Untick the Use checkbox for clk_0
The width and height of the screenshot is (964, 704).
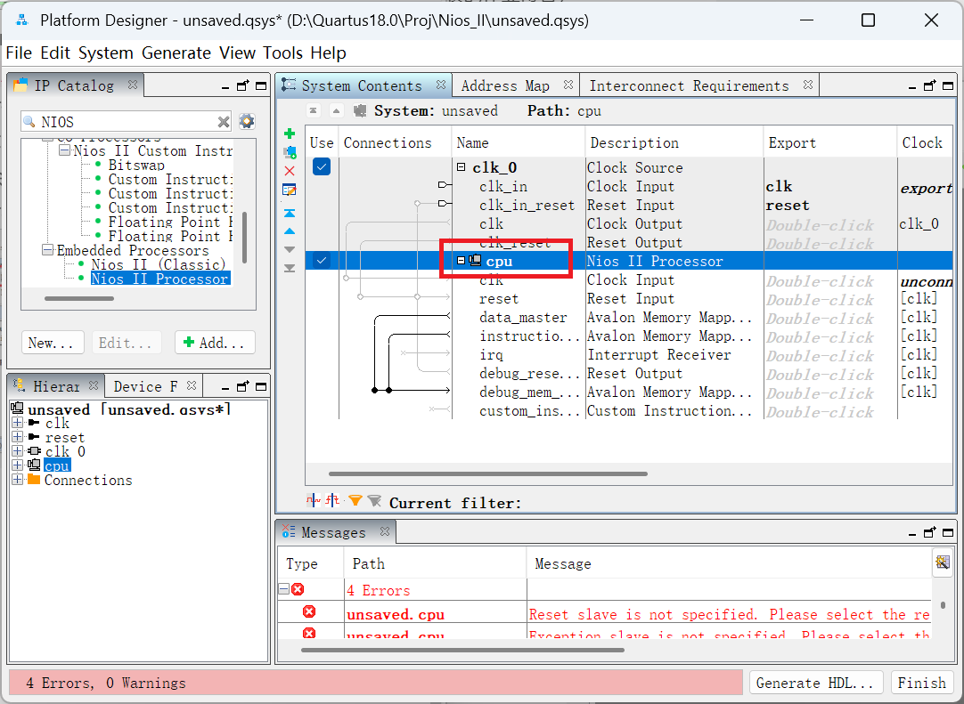(x=322, y=166)
